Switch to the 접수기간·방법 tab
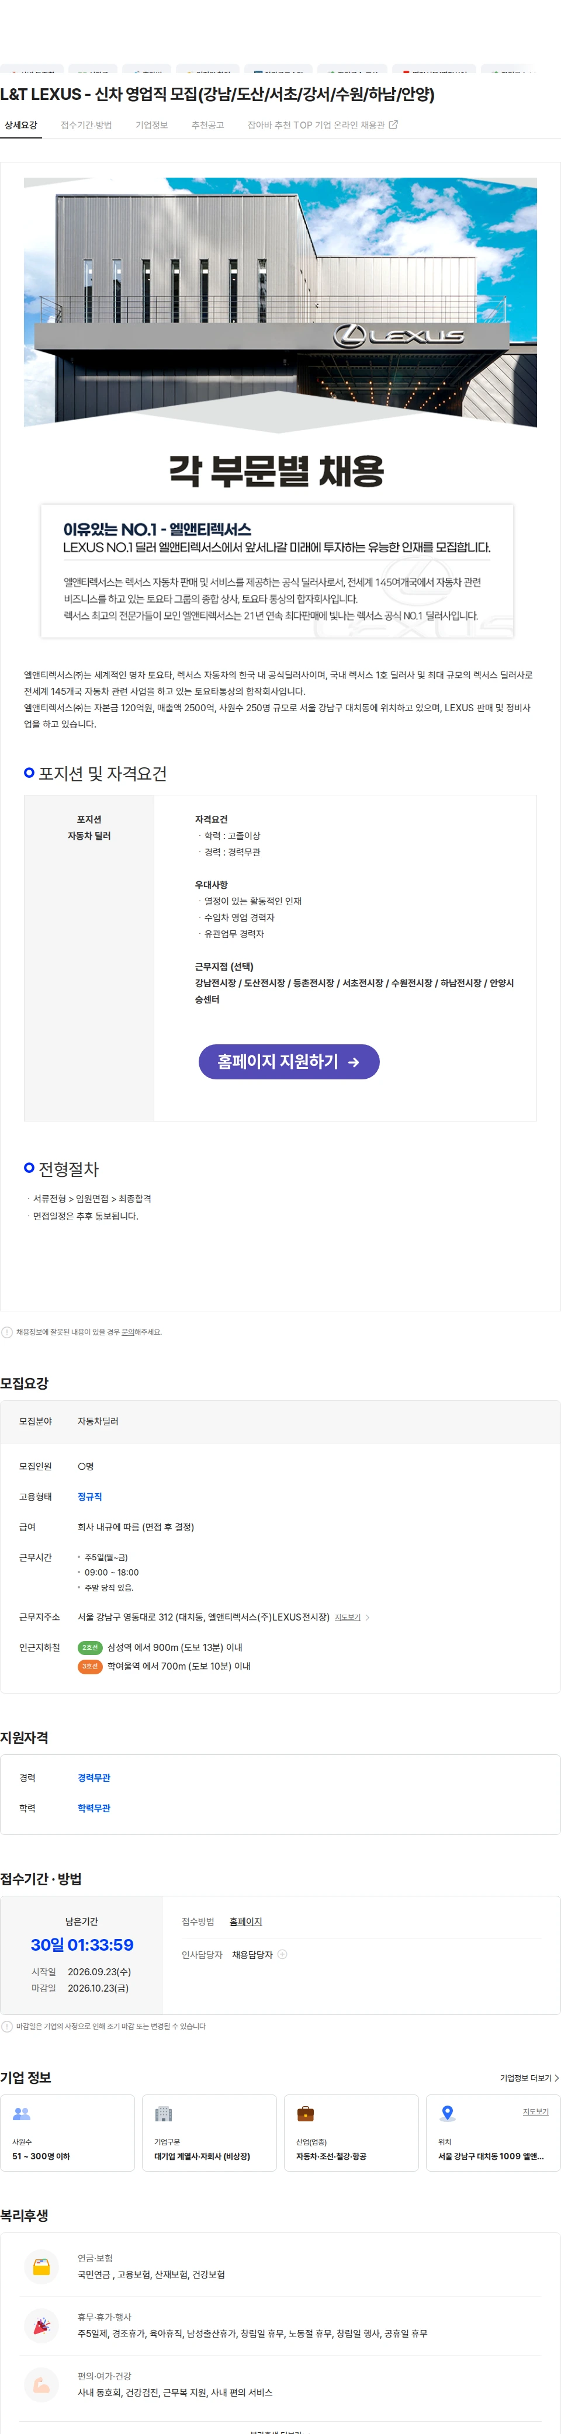The height and width of the screenshot is (2434, 561). pos(86,124)
